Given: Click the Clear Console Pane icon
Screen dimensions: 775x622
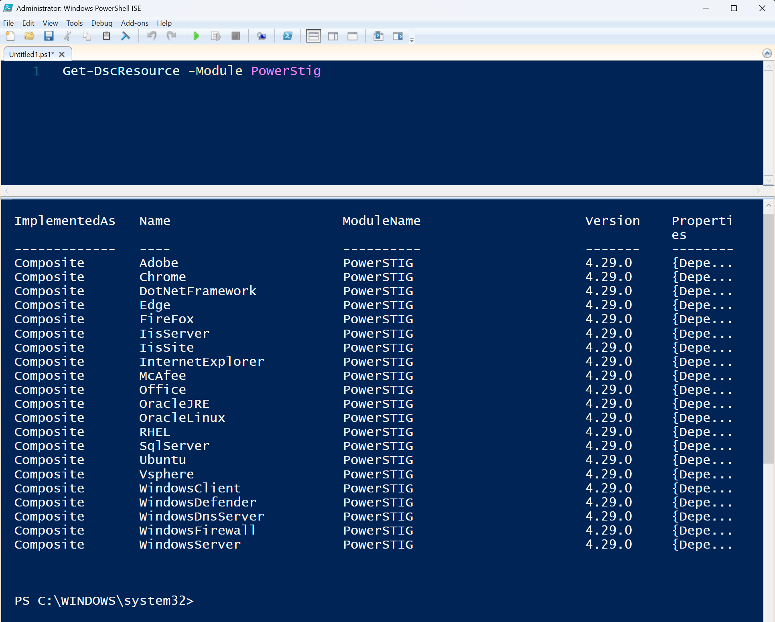Looking at the screenshot, I should (x=126, y=36).
